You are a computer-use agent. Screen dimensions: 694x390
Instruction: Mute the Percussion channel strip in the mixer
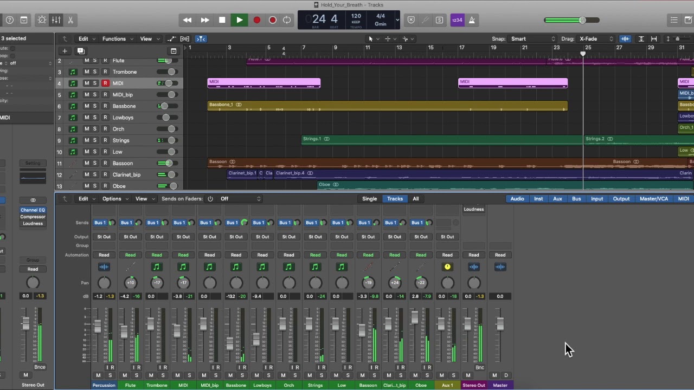(x=98, y=375)
